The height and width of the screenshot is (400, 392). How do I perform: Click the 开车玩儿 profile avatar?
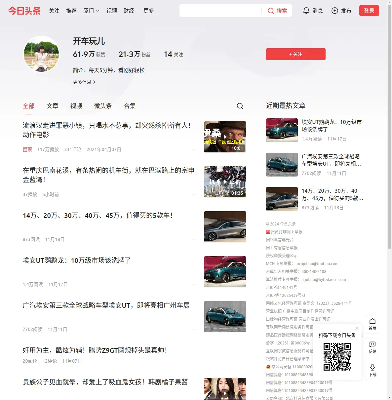(41, 54)
